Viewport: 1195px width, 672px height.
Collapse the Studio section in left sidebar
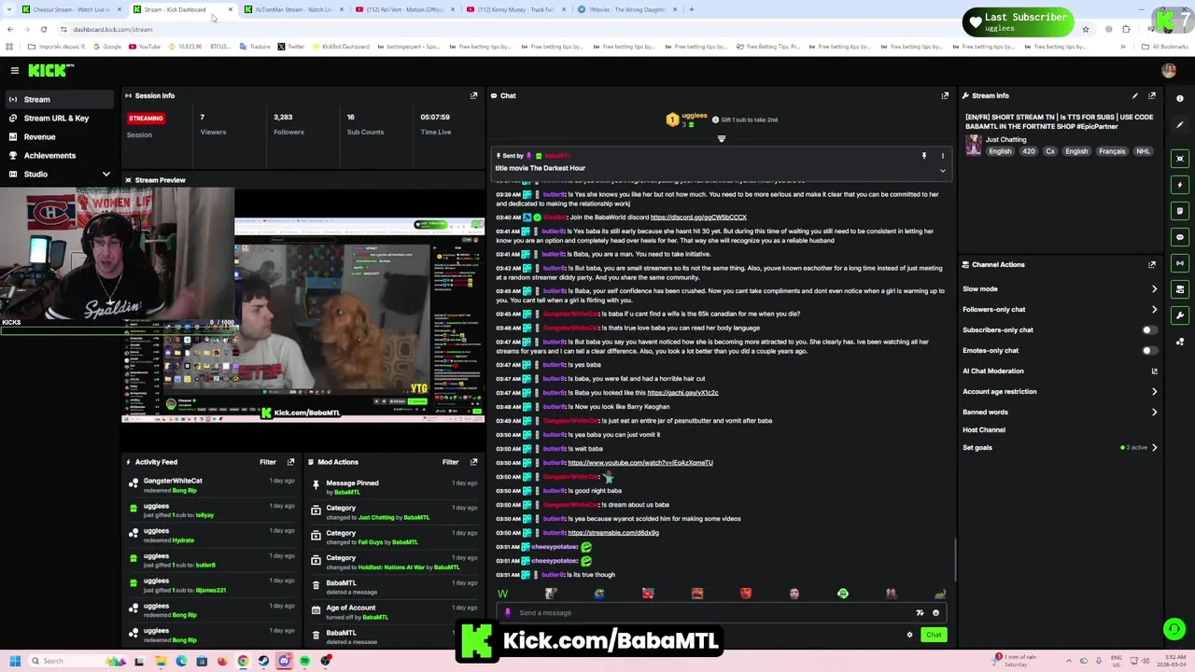pos(105,175)
